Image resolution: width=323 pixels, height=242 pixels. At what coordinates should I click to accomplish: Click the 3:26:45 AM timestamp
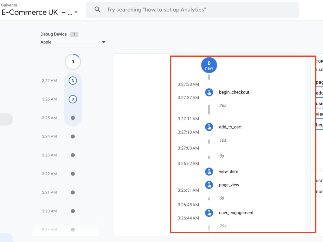[188, 205]
